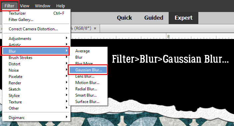Open the Window menu
This screenshot has height=126, width=234.
pyautogui.click(x=43, y=6)
